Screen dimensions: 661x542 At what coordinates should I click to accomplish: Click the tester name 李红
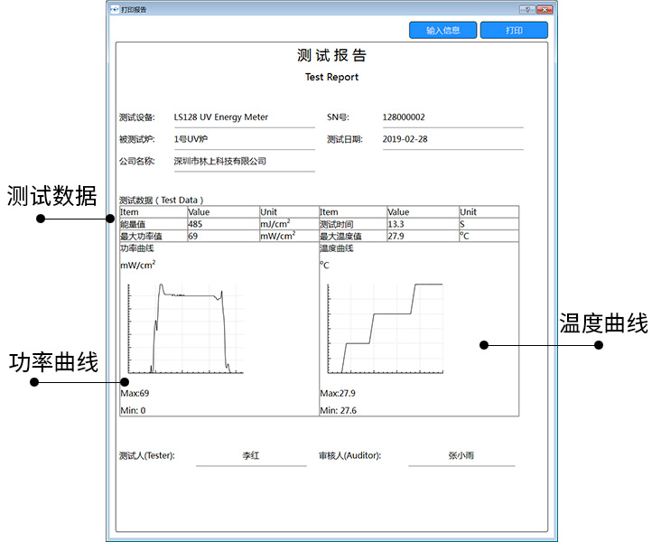(251, 455)
